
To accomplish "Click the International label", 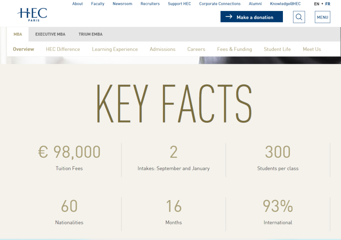I will tap(278, 222).
